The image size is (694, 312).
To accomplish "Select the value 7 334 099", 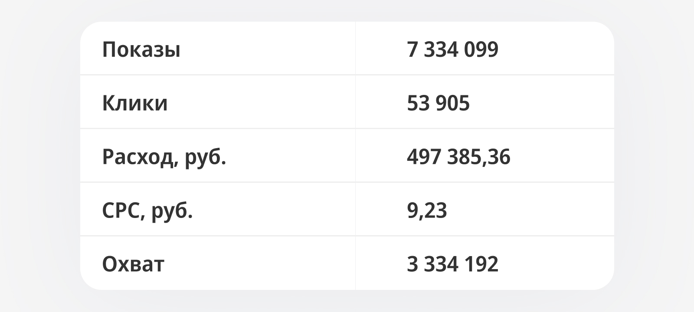I will [x=452, y=49].
